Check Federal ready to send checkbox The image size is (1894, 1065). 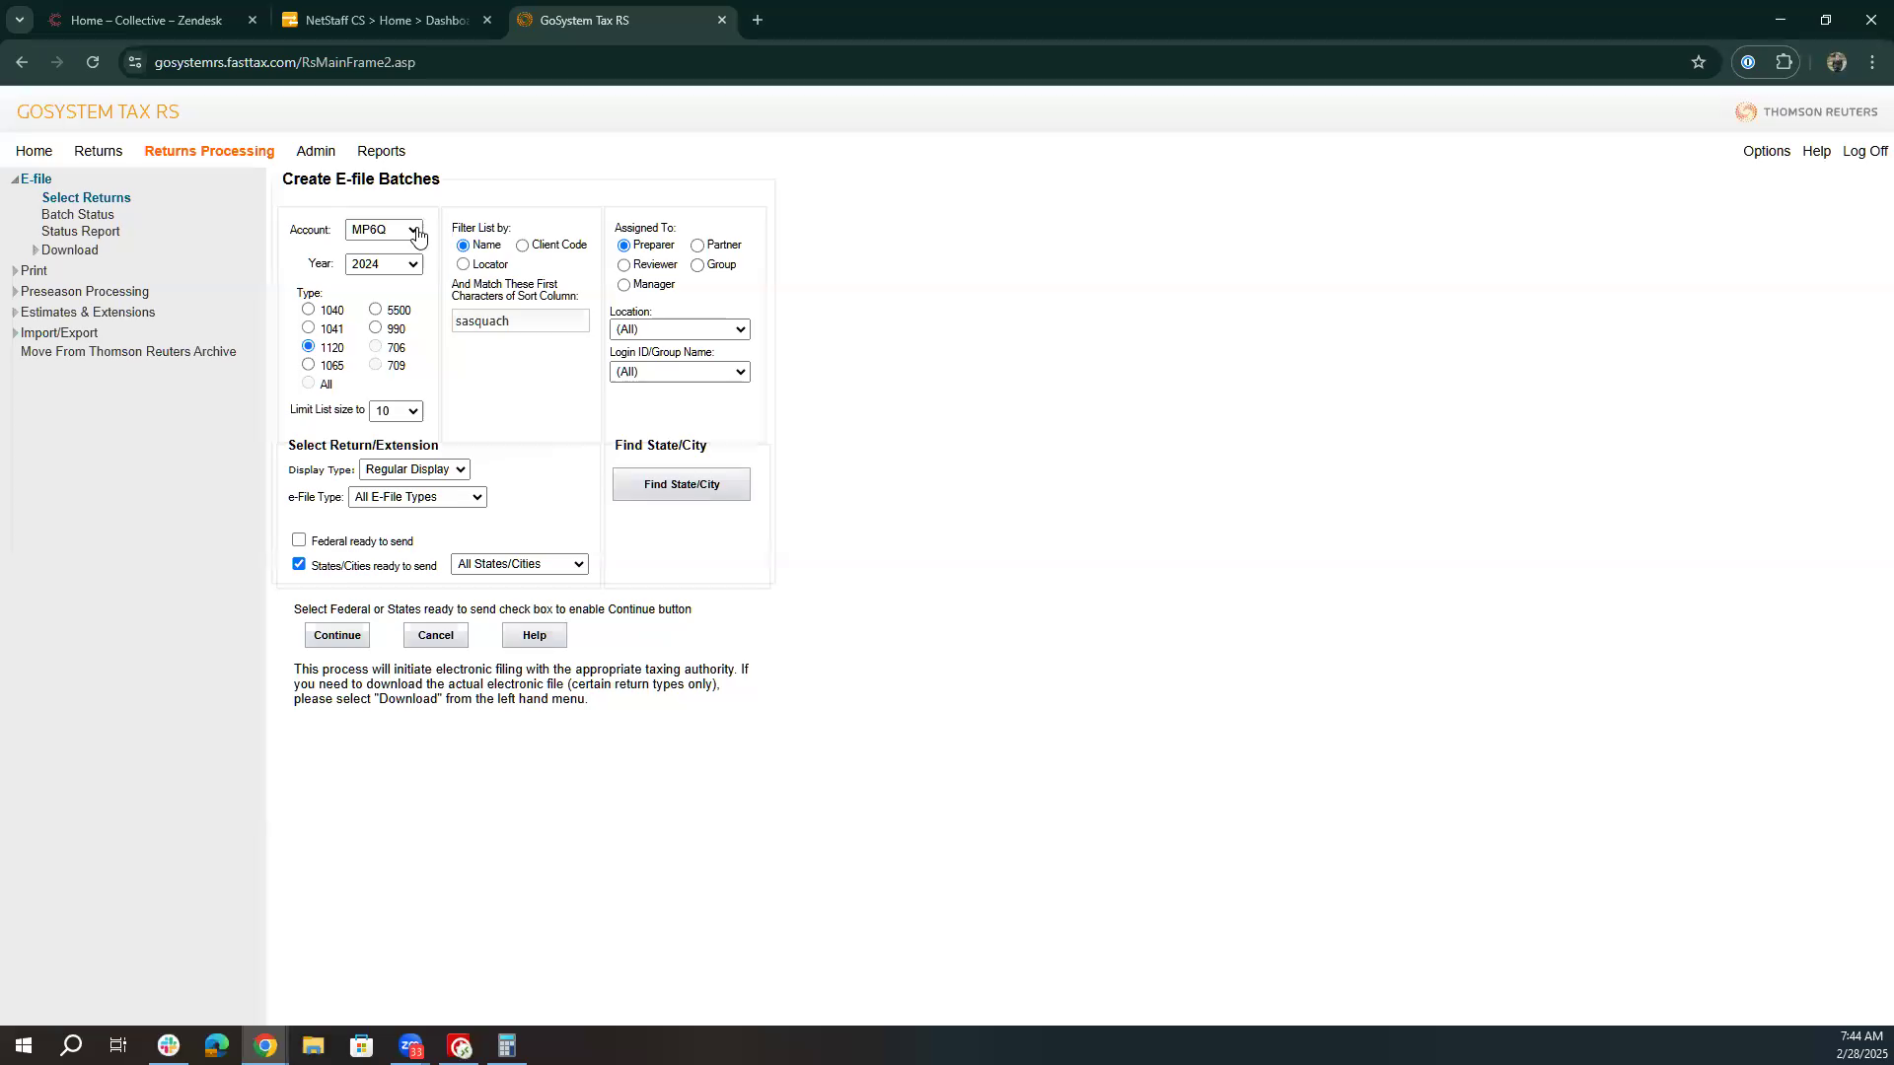299,539
